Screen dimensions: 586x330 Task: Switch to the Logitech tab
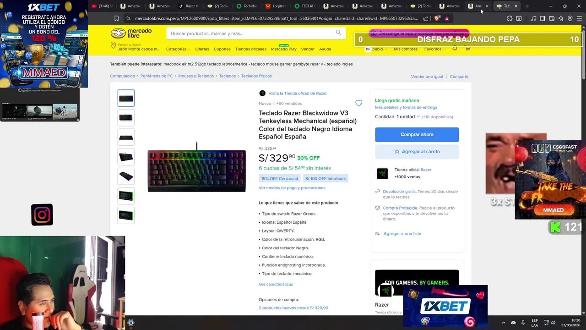click(x=276, y=6)
